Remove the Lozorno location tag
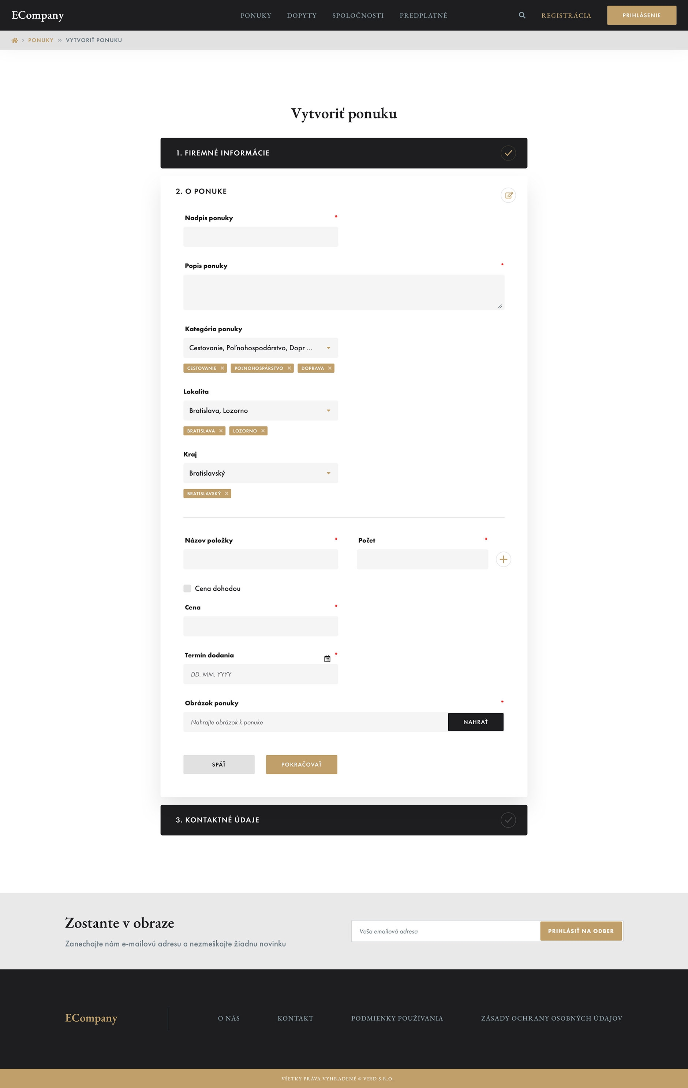The width and height of the screenshot is (688, 1088). pos(263,431)
